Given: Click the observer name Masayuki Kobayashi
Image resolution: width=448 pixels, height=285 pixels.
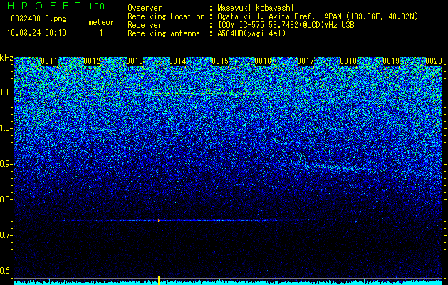Looking at the screenshot, I should 255,8.
